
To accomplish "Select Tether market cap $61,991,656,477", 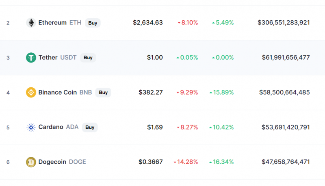I will click(286, 57).
